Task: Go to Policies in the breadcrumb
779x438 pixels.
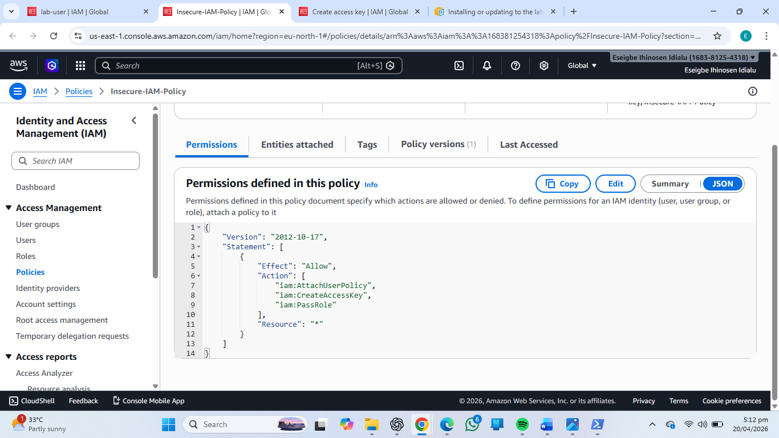Action: (79, 91)
